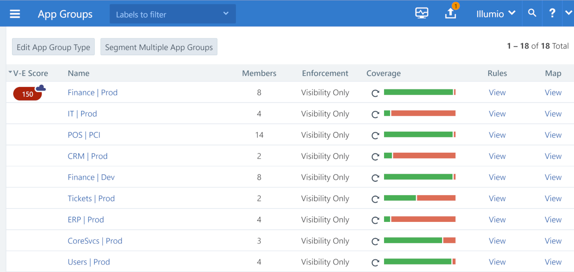This screenshot has width=574, height=272.
Task: Open the Tickets | Prod app group
Action: coord(91,198)
